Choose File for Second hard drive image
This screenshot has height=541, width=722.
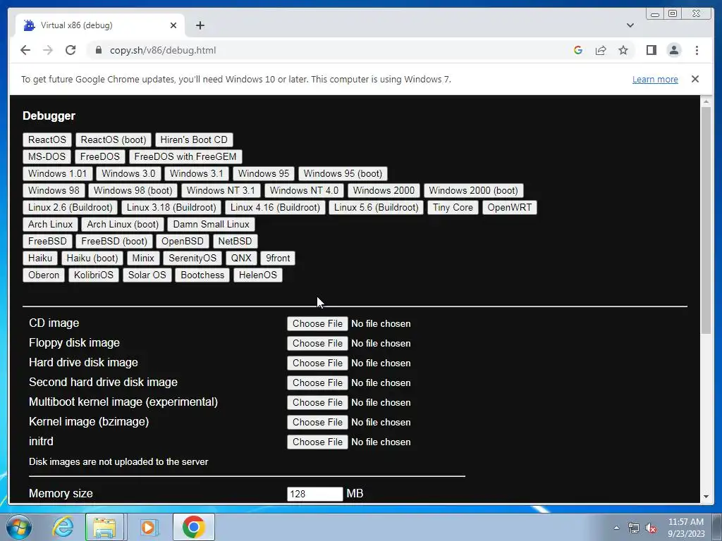(x=317, y=383)
